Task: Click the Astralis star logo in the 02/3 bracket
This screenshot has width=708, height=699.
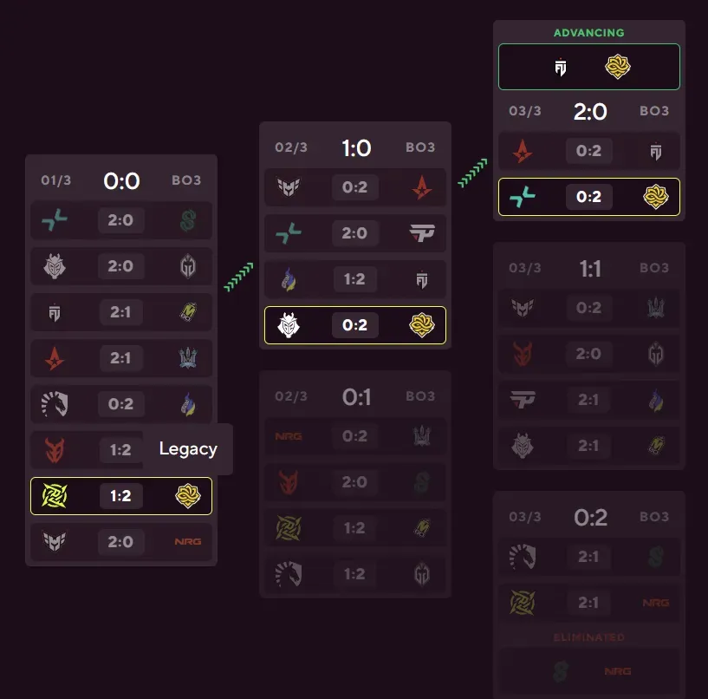Action: (421, 186)
